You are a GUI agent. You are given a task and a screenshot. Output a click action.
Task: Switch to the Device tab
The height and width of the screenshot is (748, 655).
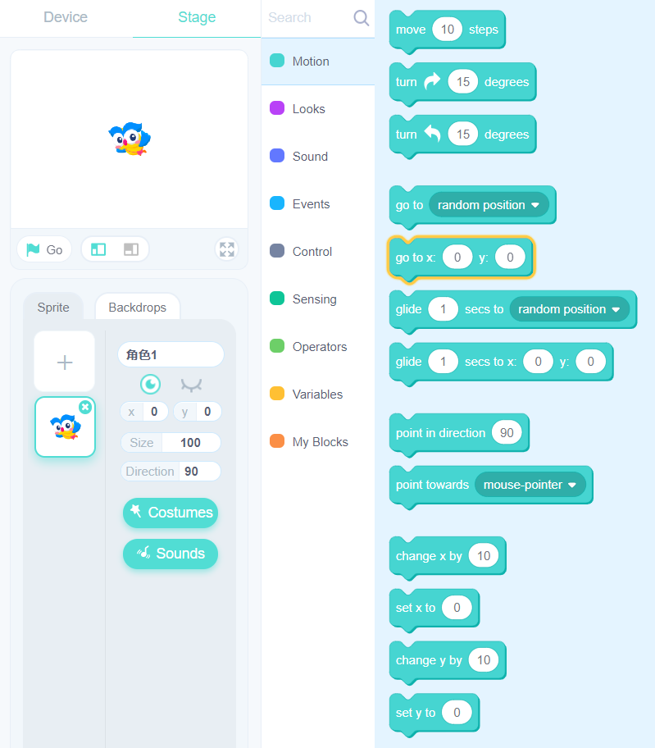pyautogui.click(x=66, y=17)
